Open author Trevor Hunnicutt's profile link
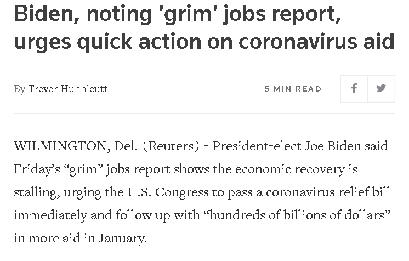Image resolution: width=409 pixels, height=261 pixels. pos(68,89)
